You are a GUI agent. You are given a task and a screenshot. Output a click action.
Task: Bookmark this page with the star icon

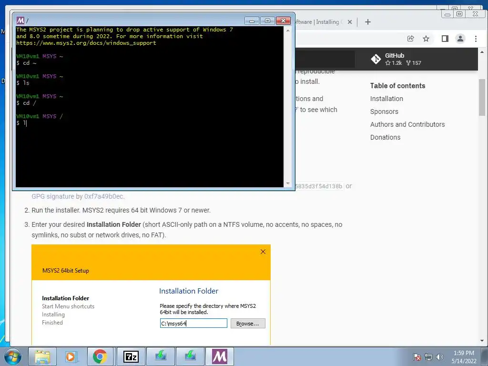tap(426, 39)
